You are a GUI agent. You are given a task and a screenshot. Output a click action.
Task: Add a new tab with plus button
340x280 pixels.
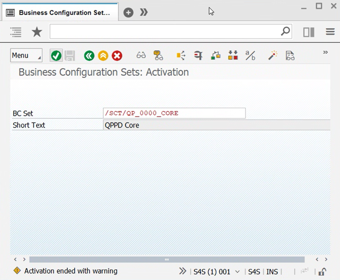point(128,12)
